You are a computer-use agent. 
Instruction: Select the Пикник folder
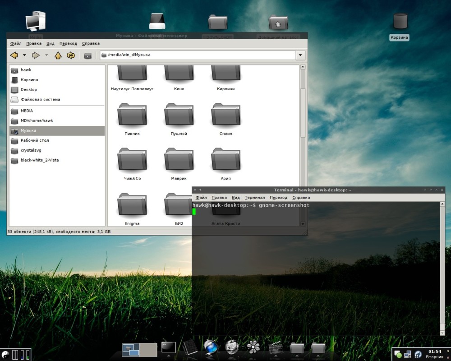pyautogui.click(x=132, y=119)
